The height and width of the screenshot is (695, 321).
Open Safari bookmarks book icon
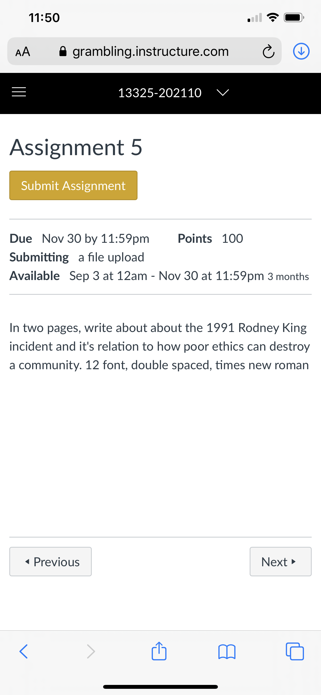[227, 652]
